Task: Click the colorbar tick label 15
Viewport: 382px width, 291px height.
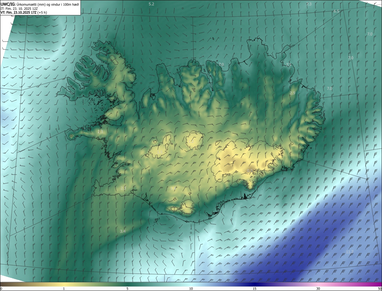Action: [255, 289]
